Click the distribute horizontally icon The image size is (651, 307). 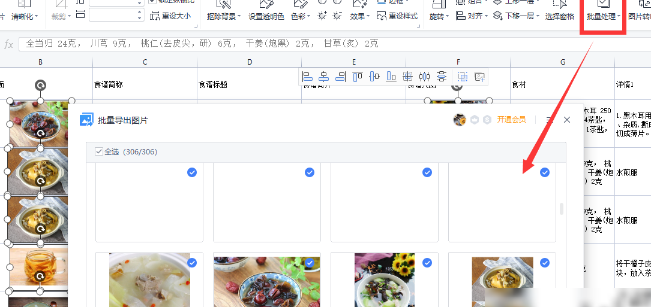click(x=425, y=76)
